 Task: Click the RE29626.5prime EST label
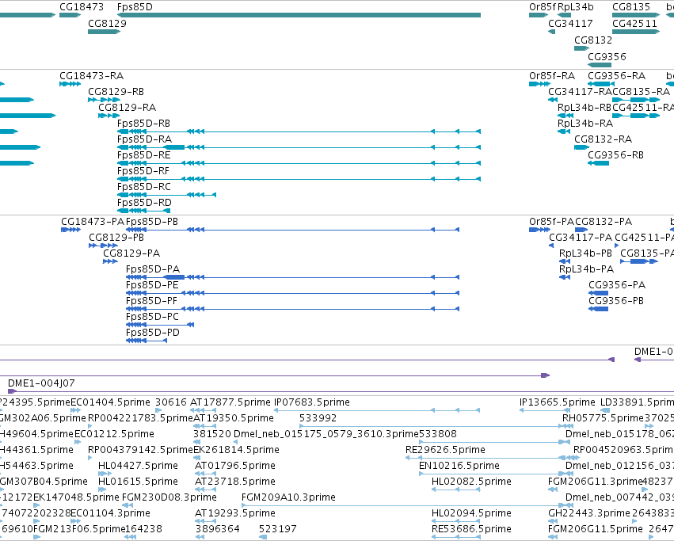click(x=445, y=450)
